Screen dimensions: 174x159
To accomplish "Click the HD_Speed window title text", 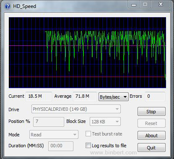I will click(24, 6).
